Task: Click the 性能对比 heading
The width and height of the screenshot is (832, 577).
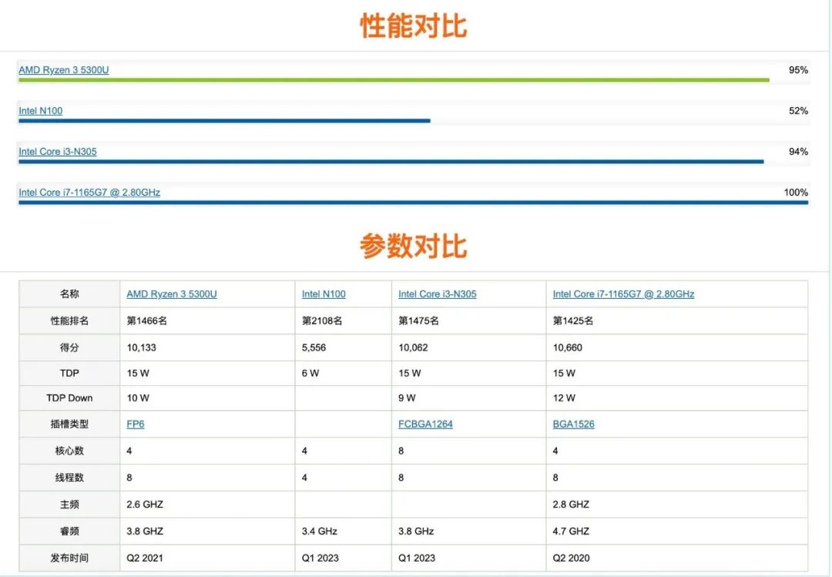Action: coord(414,25)
